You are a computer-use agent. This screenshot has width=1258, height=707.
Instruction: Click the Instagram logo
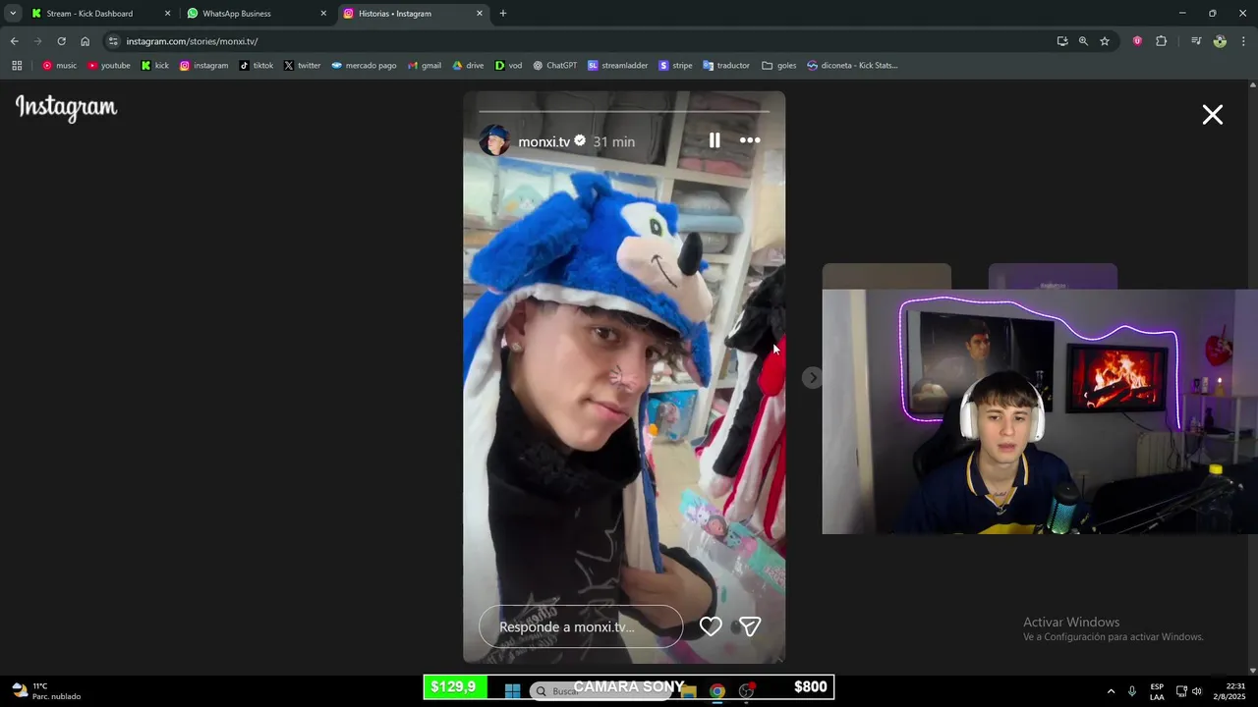pos(66,108)
